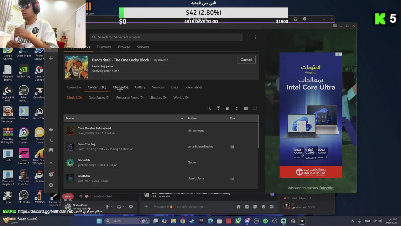Open the Logs tab
401x226 pixels.
[174, 87]
